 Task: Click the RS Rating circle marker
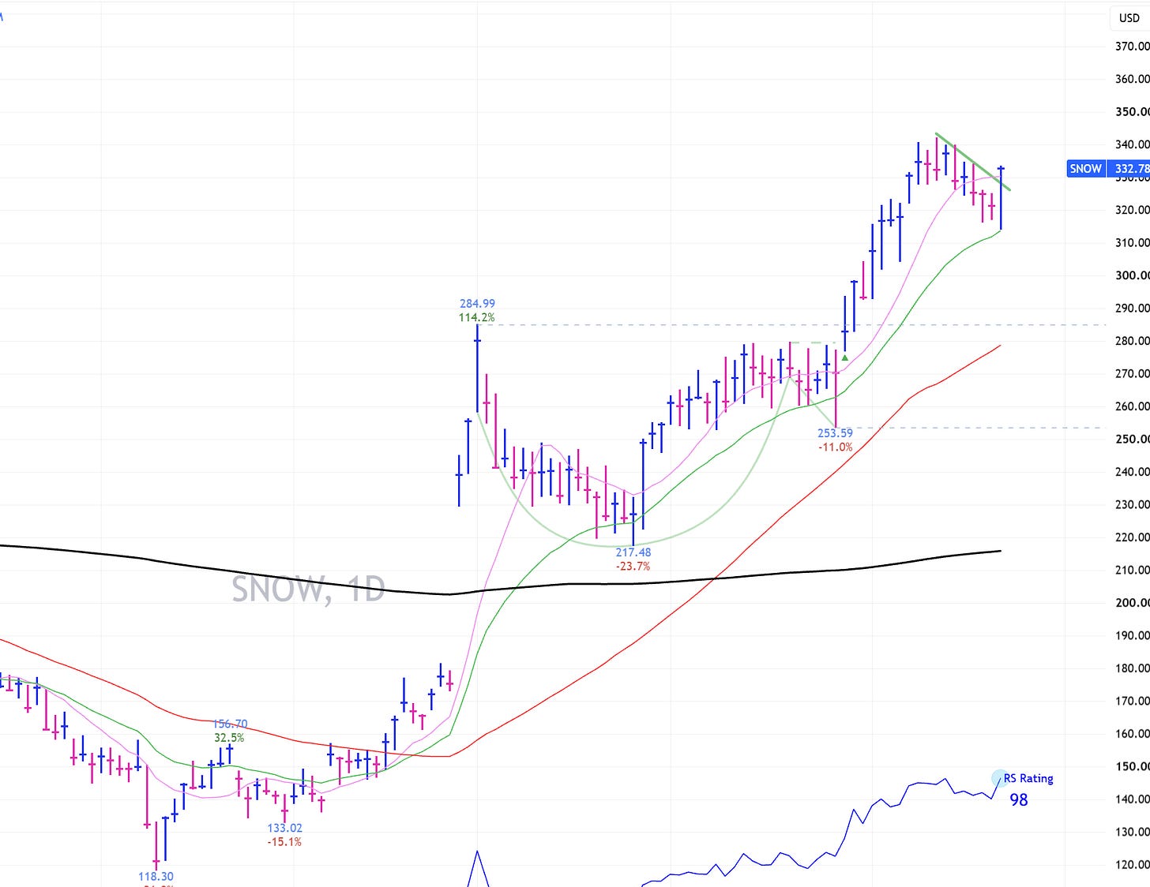coord(999,779)
